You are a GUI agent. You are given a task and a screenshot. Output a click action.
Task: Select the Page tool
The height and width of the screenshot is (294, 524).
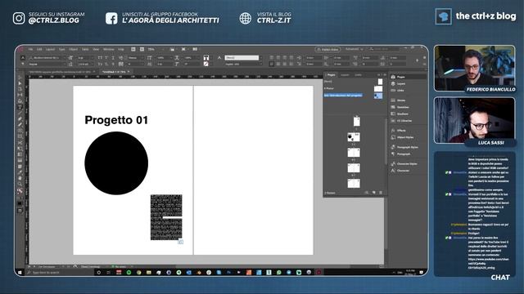[x=20, y=89]
